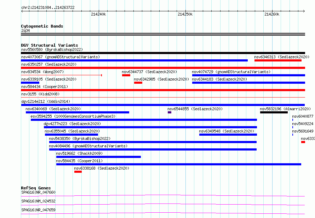Select the gray 2q34 cytogenetic band
The image size is (315, 218).
tap(163, 34)
